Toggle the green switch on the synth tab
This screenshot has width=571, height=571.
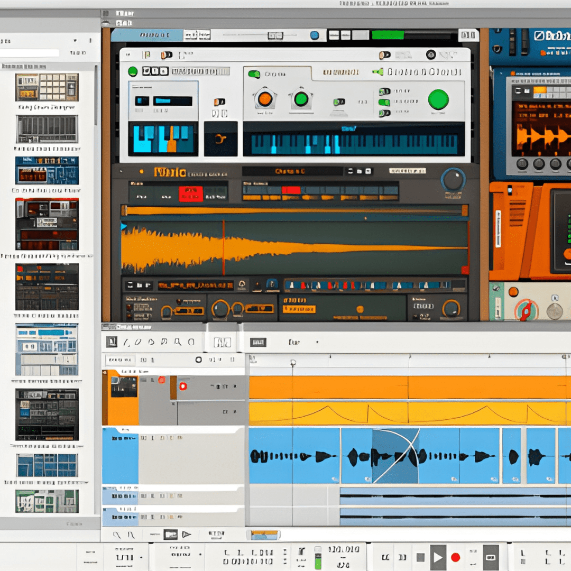(254, 74)
